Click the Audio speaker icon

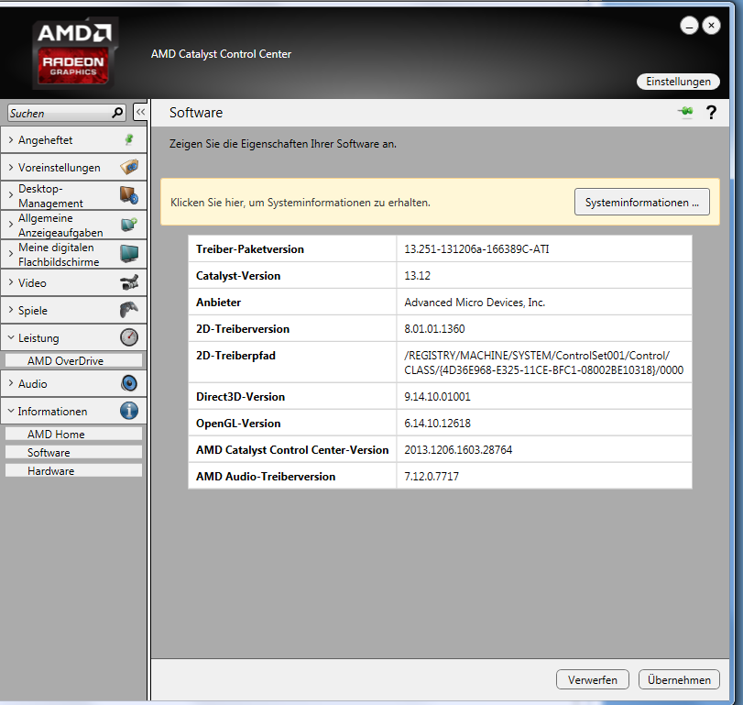(x=129, y=383)
